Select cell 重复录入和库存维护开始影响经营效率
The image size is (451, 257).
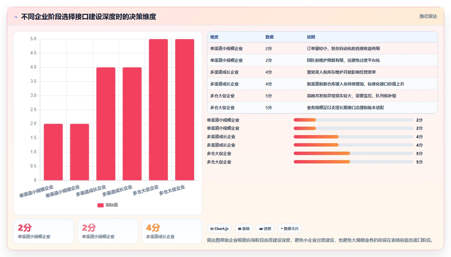(341, 72)
